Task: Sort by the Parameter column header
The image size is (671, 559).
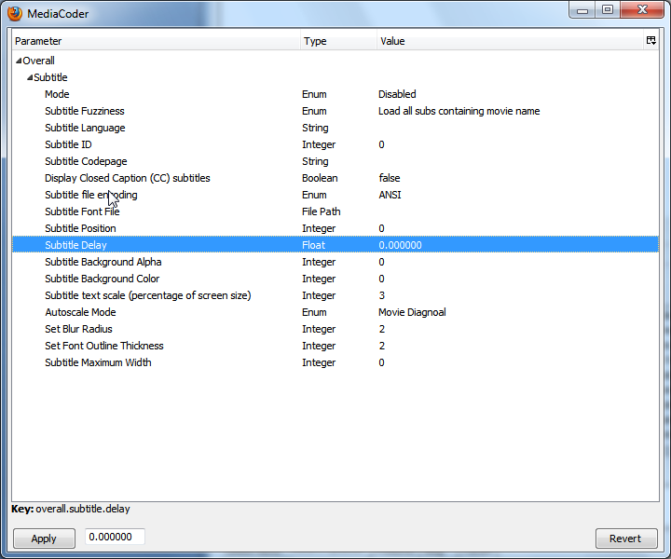Action: click(157, 41)
